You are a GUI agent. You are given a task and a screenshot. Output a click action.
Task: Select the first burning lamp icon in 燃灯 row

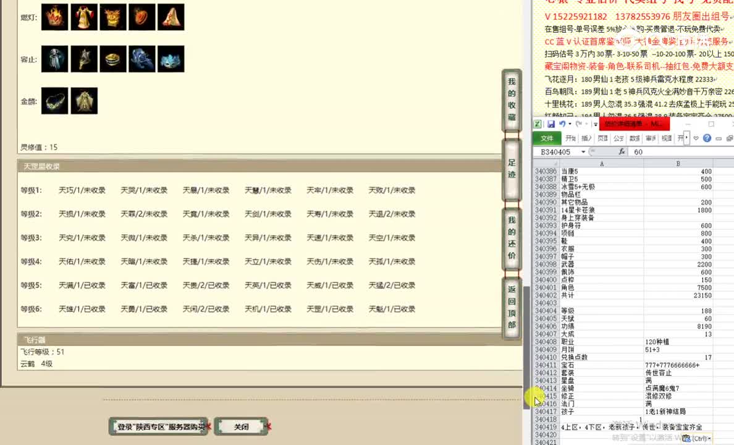[x=54, y=17]
